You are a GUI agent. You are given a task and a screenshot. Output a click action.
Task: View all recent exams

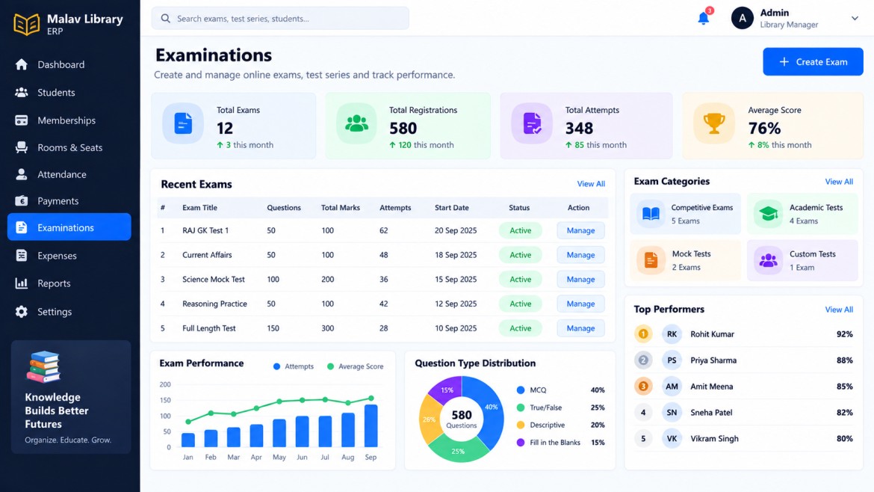click(591, 183)
